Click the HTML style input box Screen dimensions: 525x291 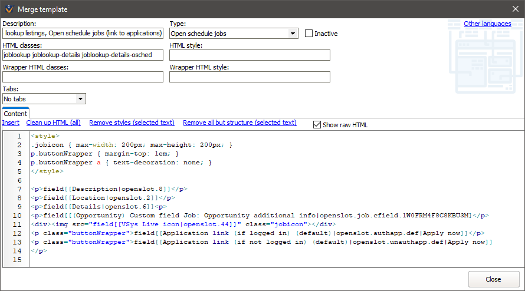[250, 55]
